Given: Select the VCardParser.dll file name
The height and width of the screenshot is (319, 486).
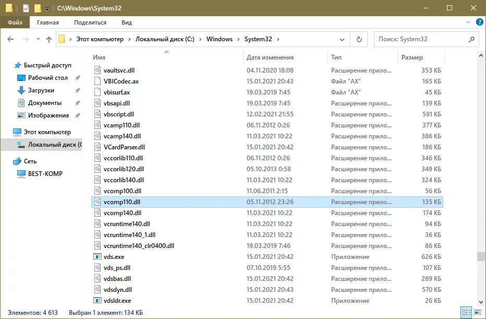Looking at the screenshot, I should click(x=124, y=147).
